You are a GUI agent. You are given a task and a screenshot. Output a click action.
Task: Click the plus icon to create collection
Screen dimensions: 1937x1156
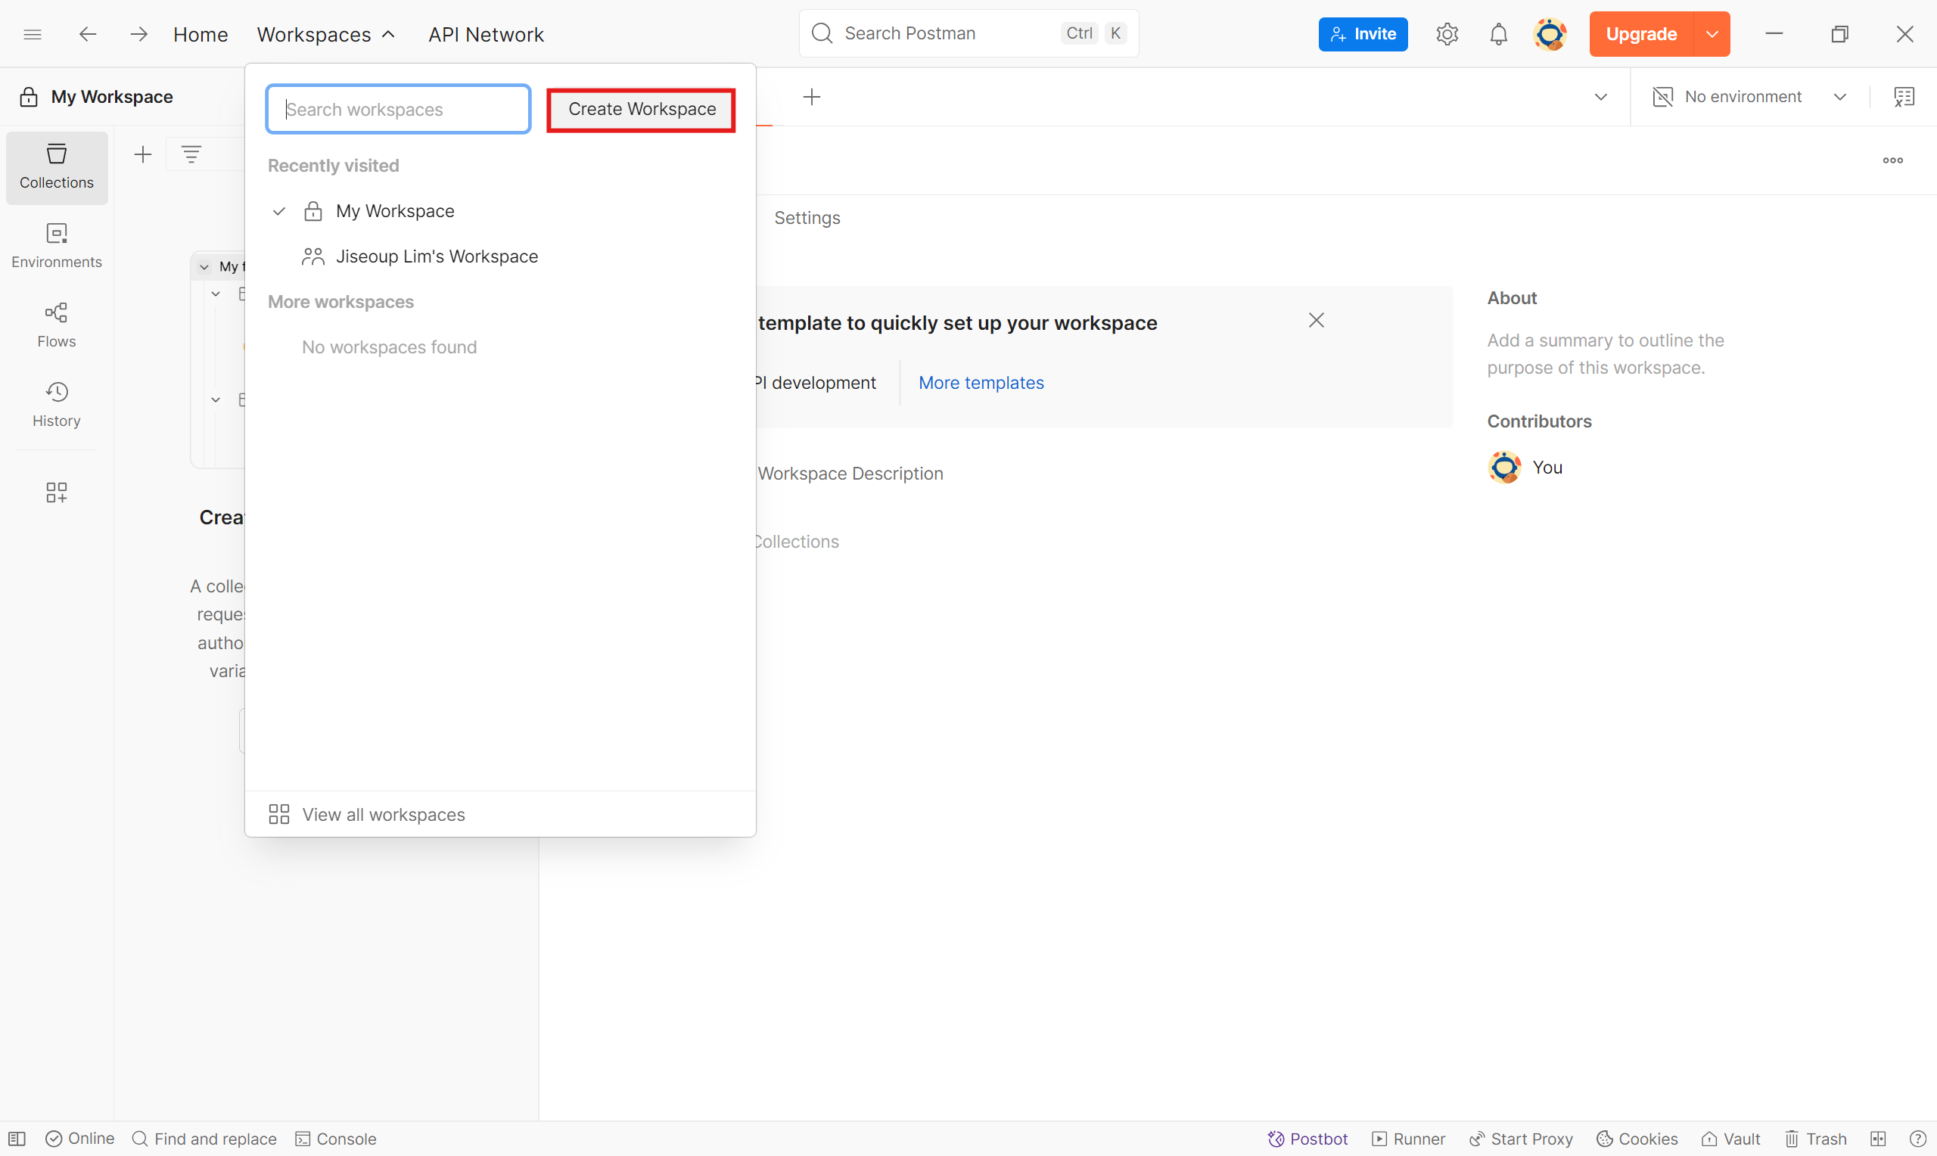(x=142, y=154)
